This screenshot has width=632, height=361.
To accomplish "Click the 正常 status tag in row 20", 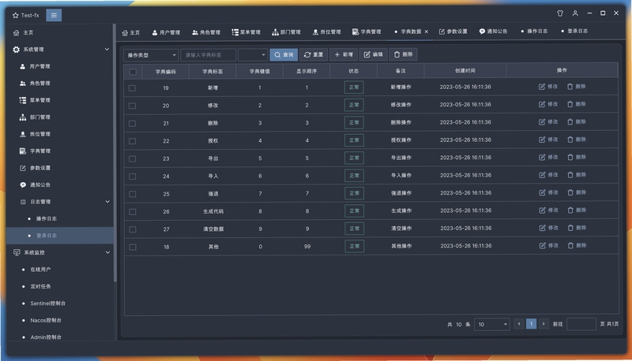I will (x=354, y=105).
